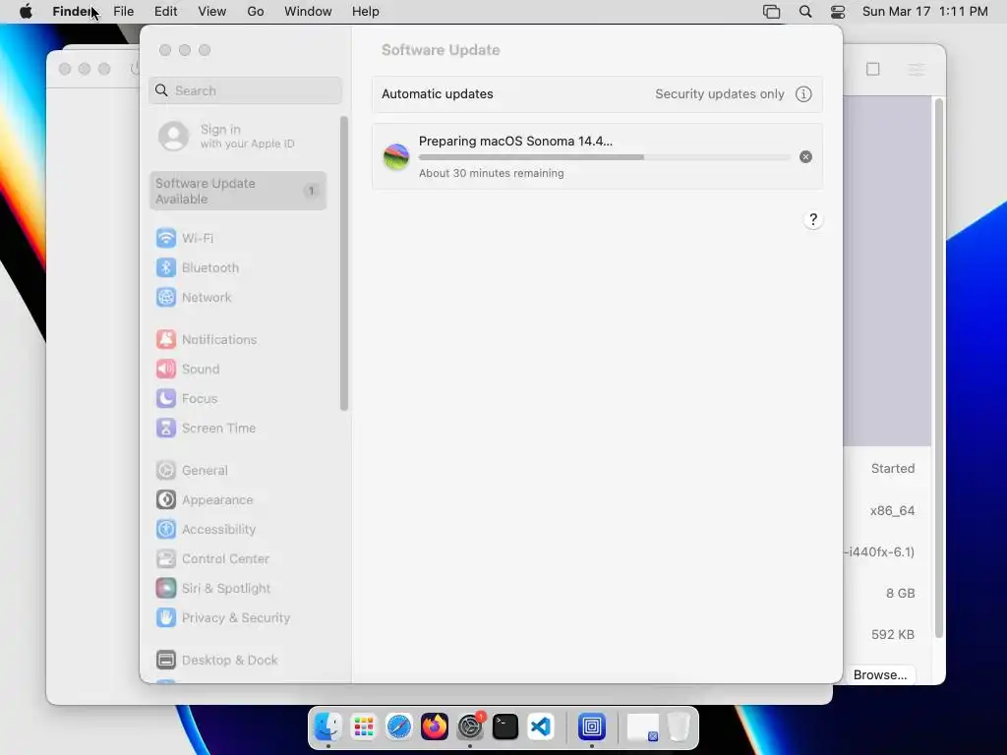The height and width of the screenshot is (755, 1007).
Task: Open Software Update help button
Action: tap(813, 219)
